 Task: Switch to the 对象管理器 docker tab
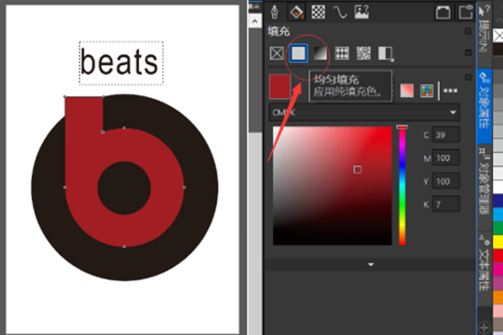point(484,181)
